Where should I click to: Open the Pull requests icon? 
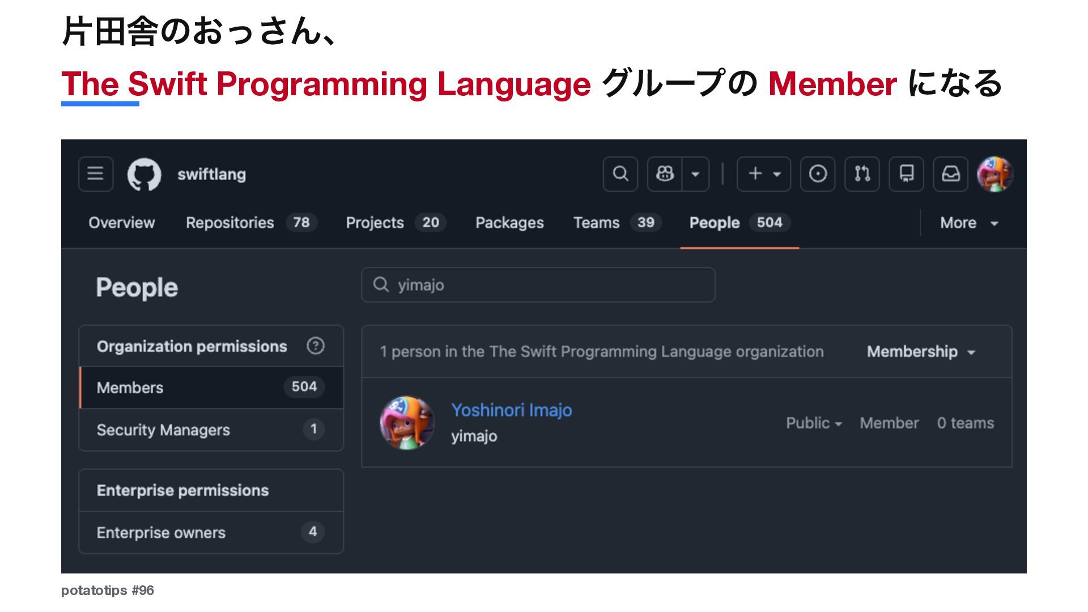pos(862,174)
